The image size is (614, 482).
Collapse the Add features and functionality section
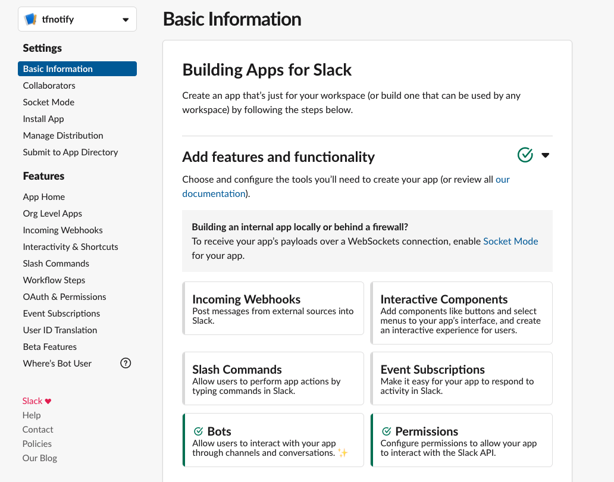click(x=546, y=155)
